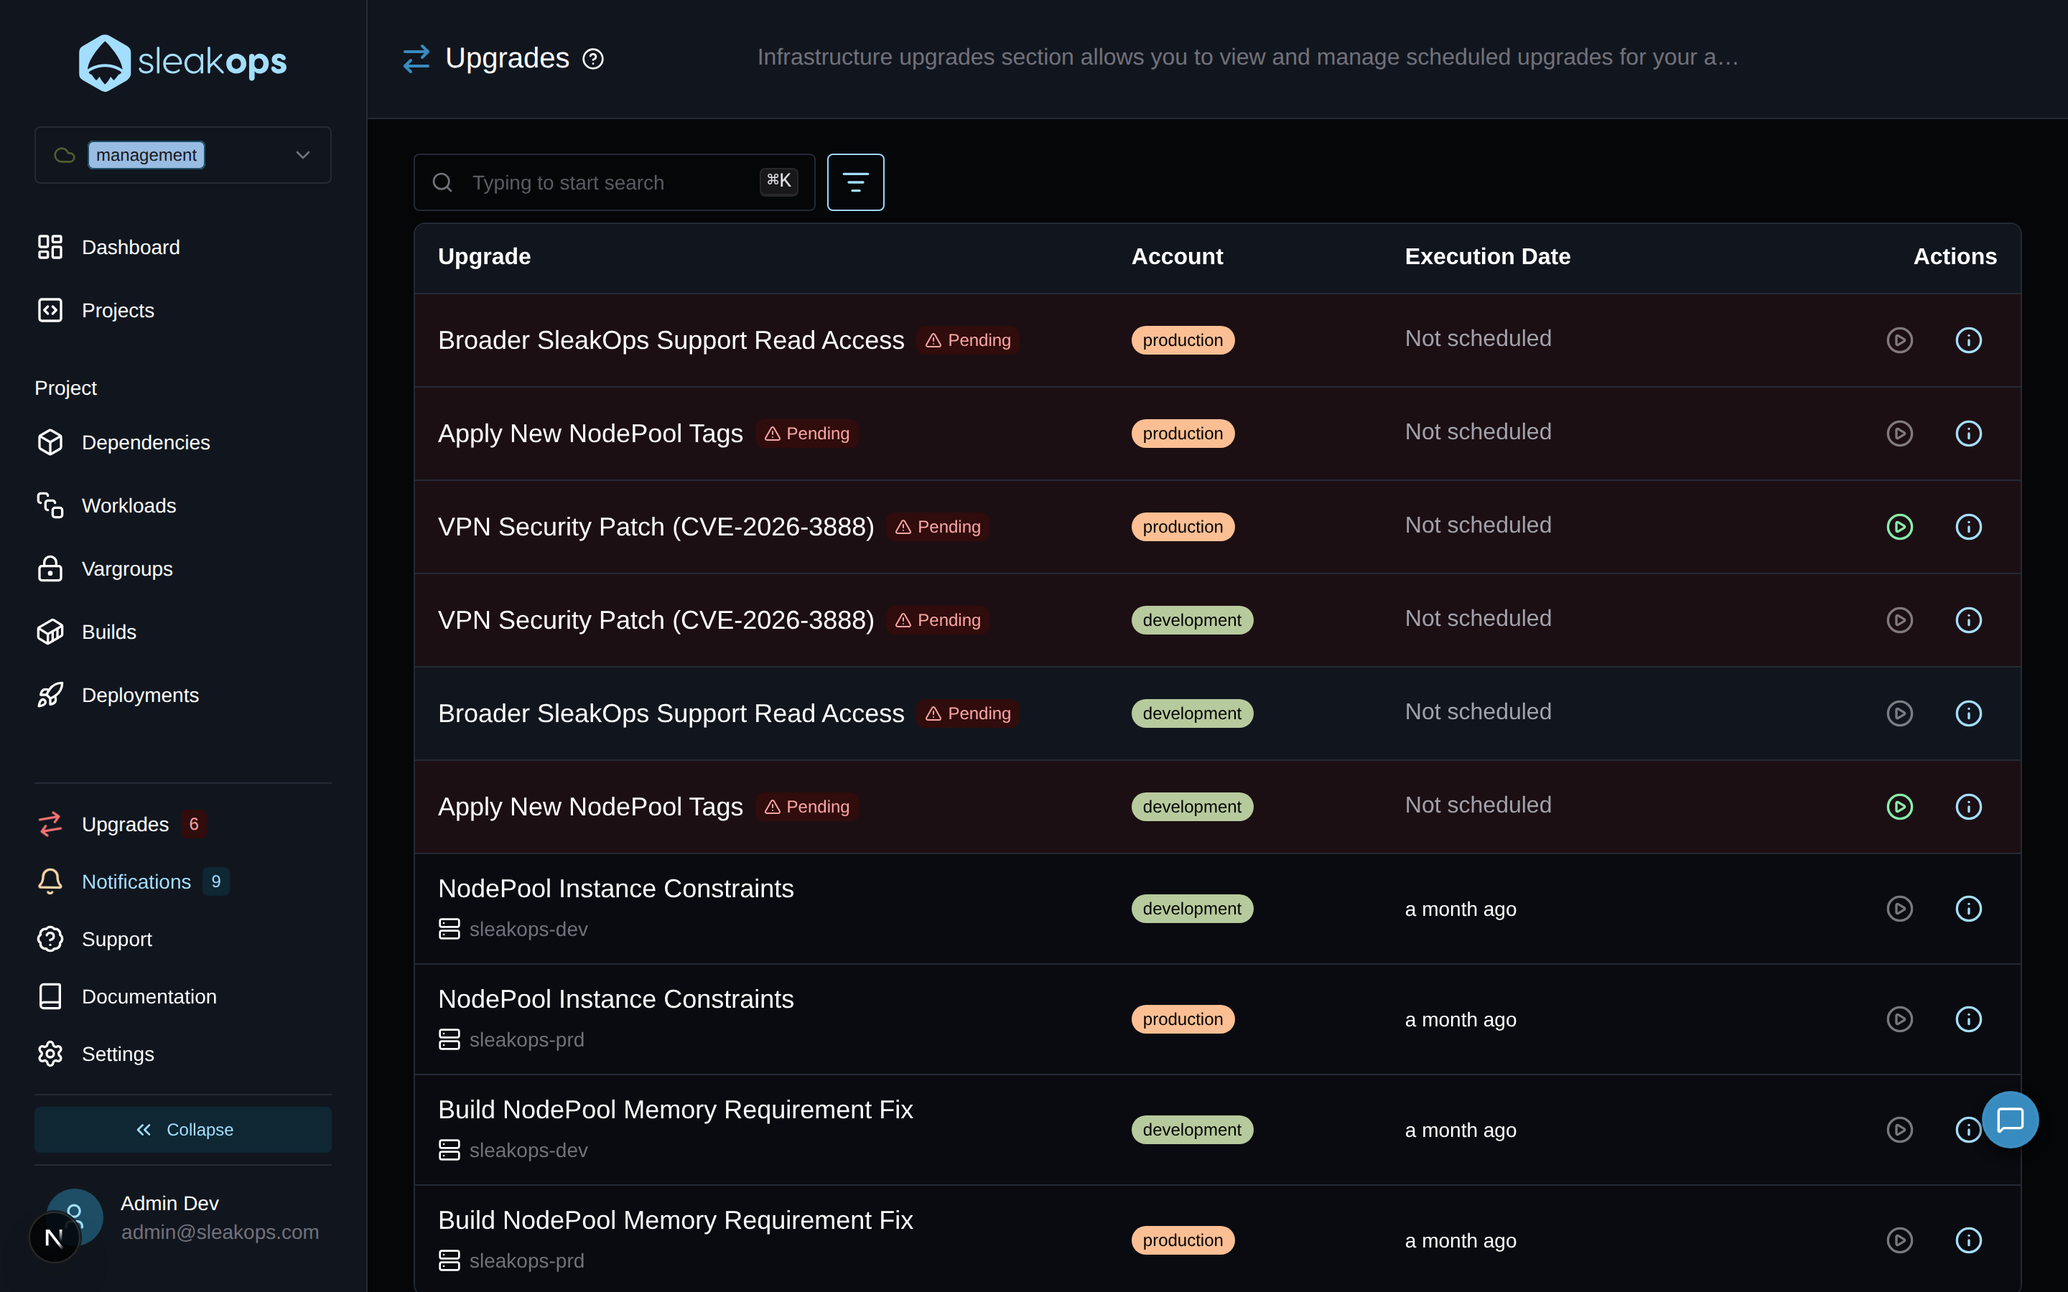Viewport: 2068px width, 1292px height.
Task: Open the Upgrades help question icon
Action: (593, 59)
